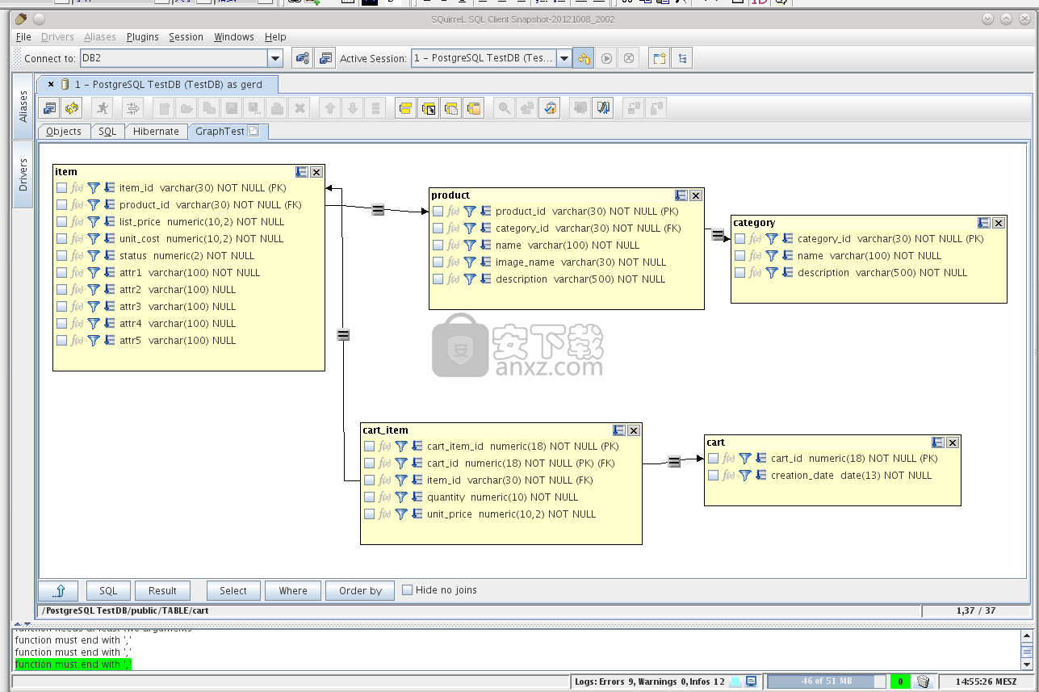The image size is (1039, 692).
Task: Switch to the Objects tab
Action: tap(64, 131)
